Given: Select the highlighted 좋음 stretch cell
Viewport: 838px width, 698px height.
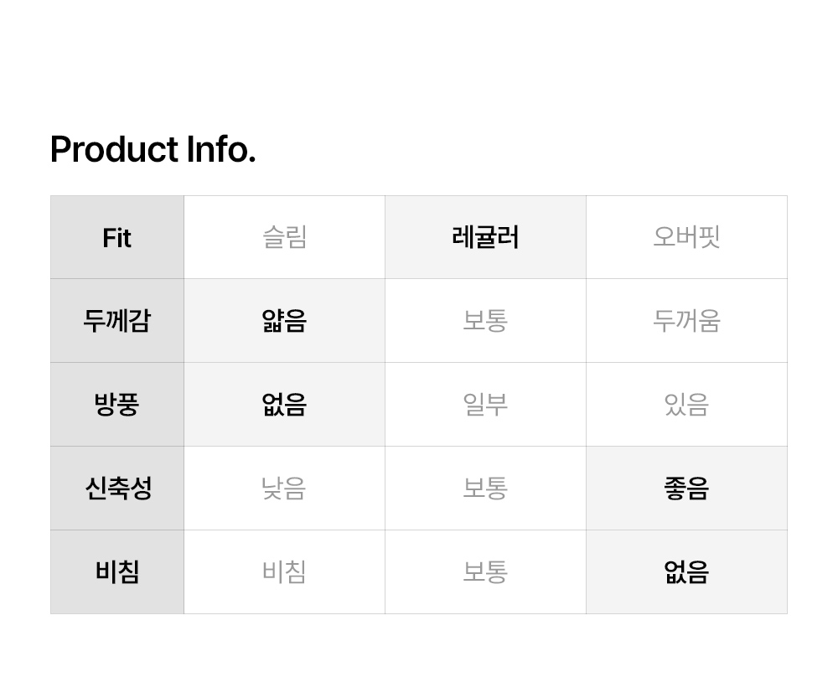Looking at the screenshot, I should pos(686,489).
